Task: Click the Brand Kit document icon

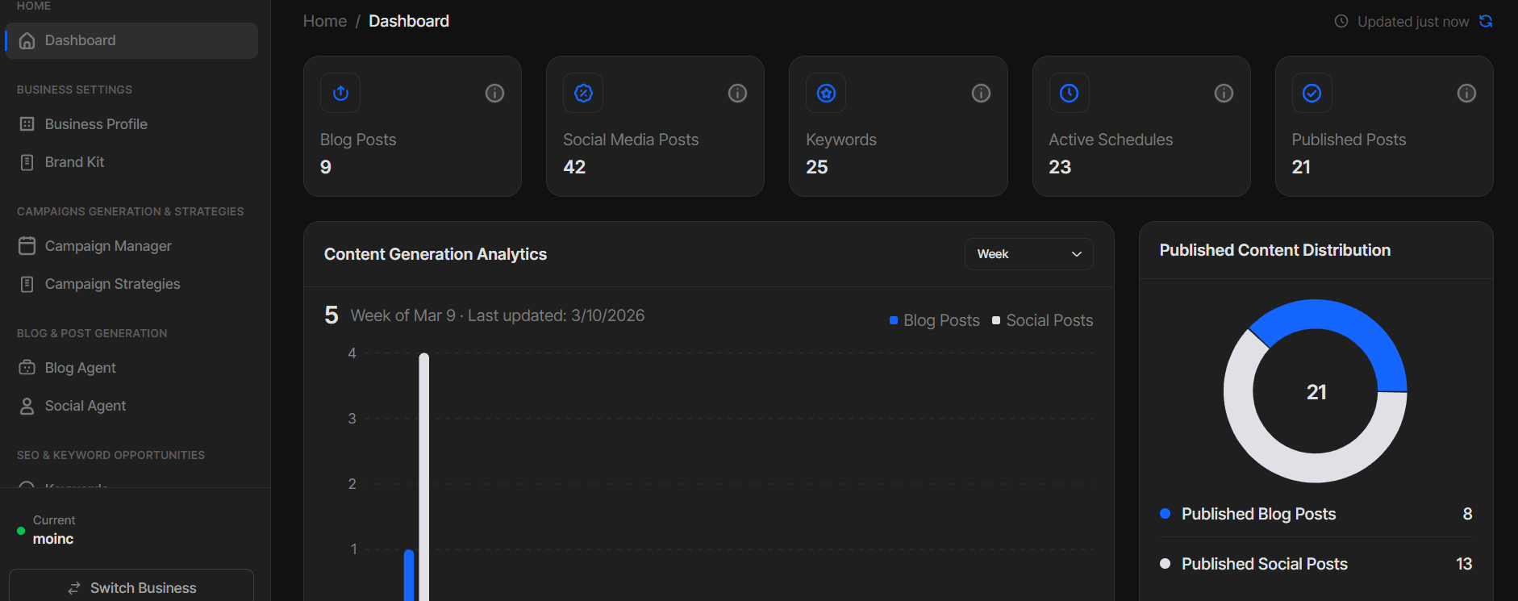Action: click(x=27, y=162)
